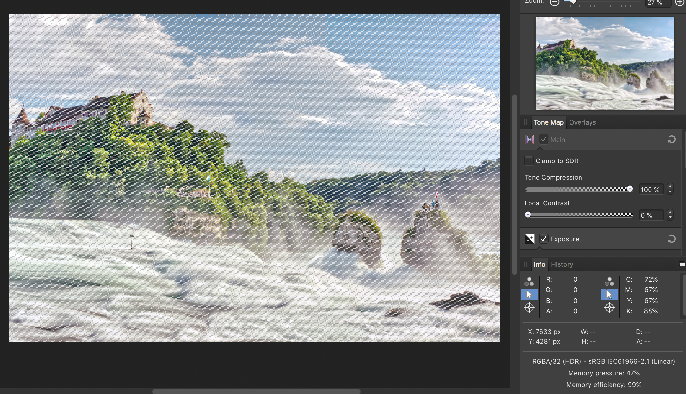
Task: Click the Info panel grip handle
Action: click(x=525, y=264)
